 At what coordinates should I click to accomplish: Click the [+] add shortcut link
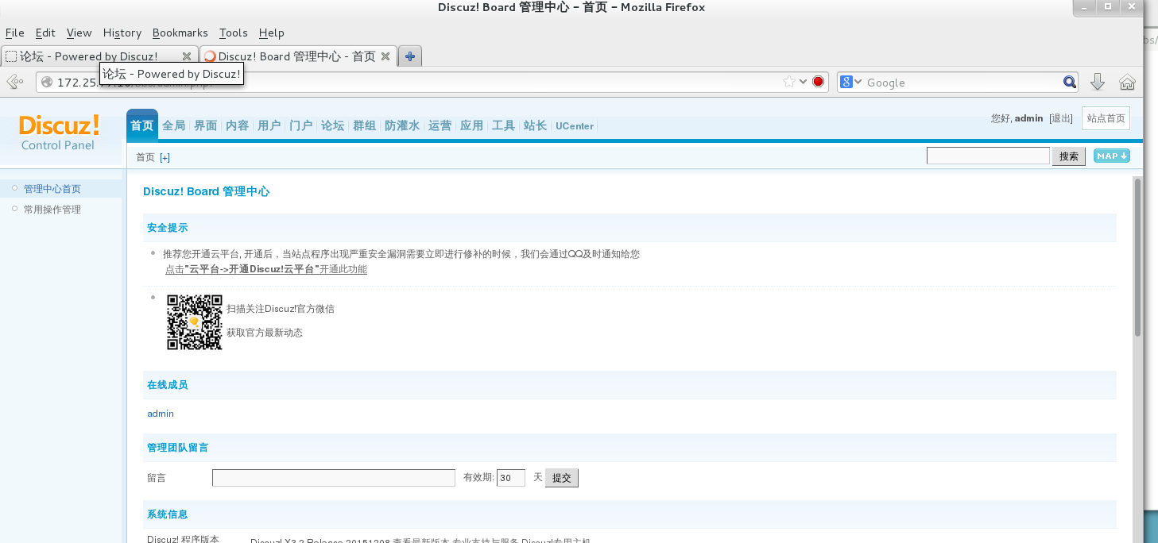pyautogui.click(x=165, y=157)
